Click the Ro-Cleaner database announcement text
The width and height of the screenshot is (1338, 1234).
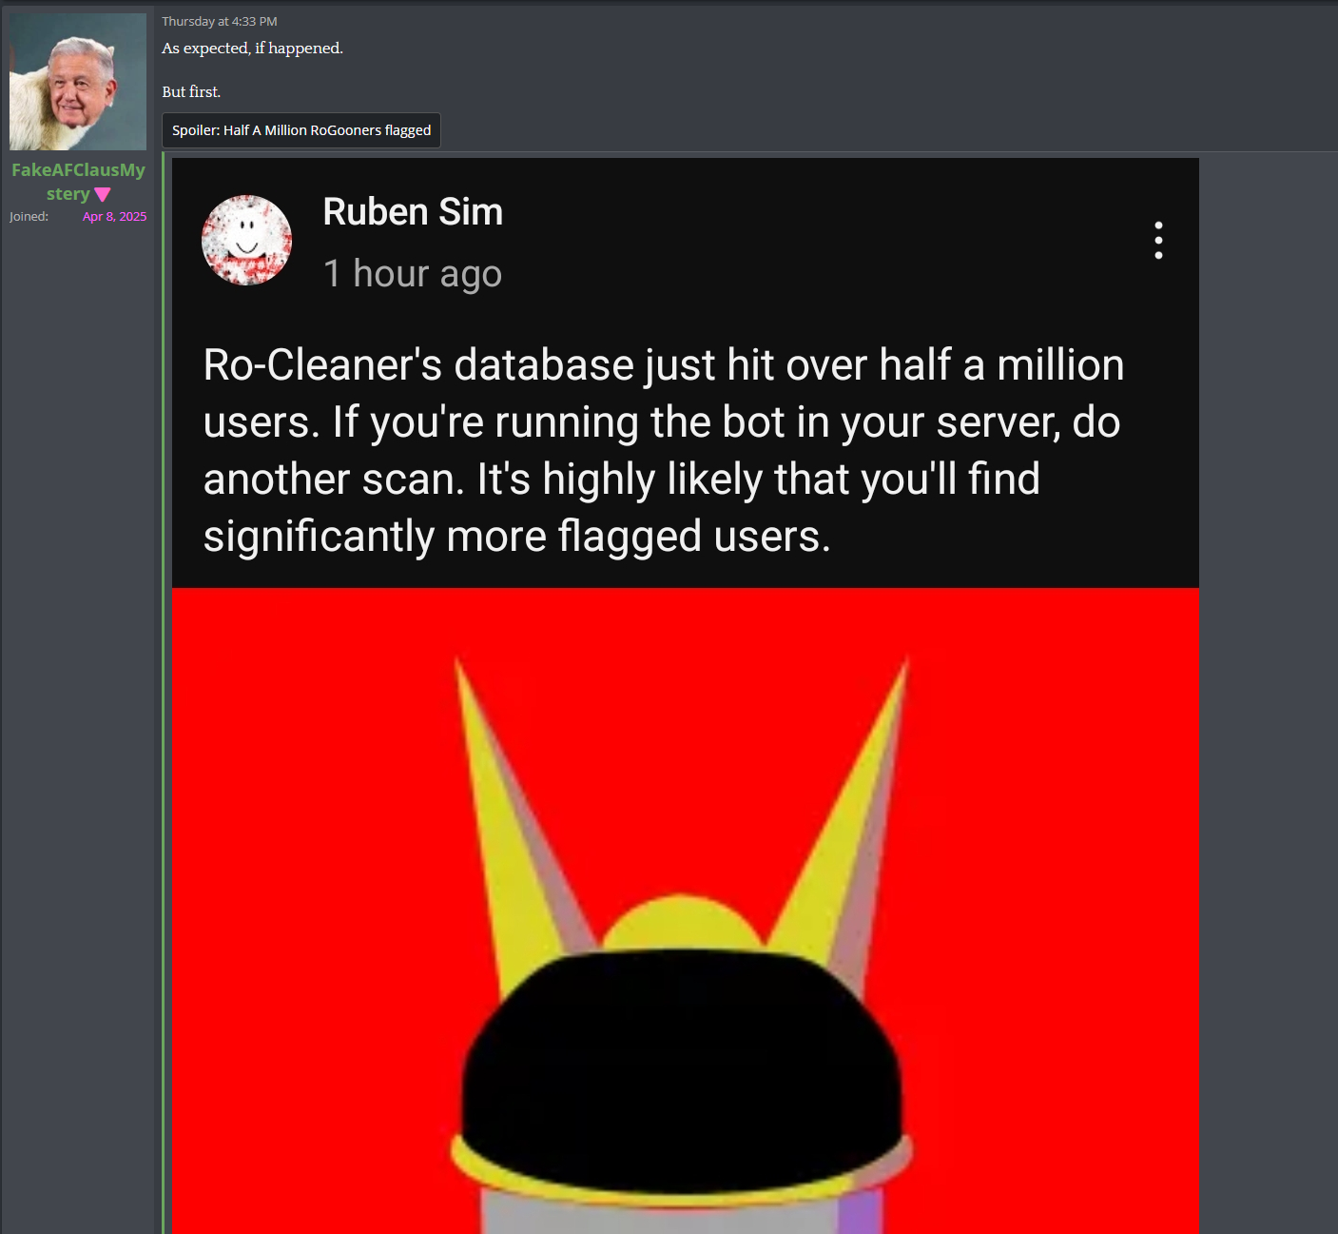pyautogui.click(x=664, y=451)
